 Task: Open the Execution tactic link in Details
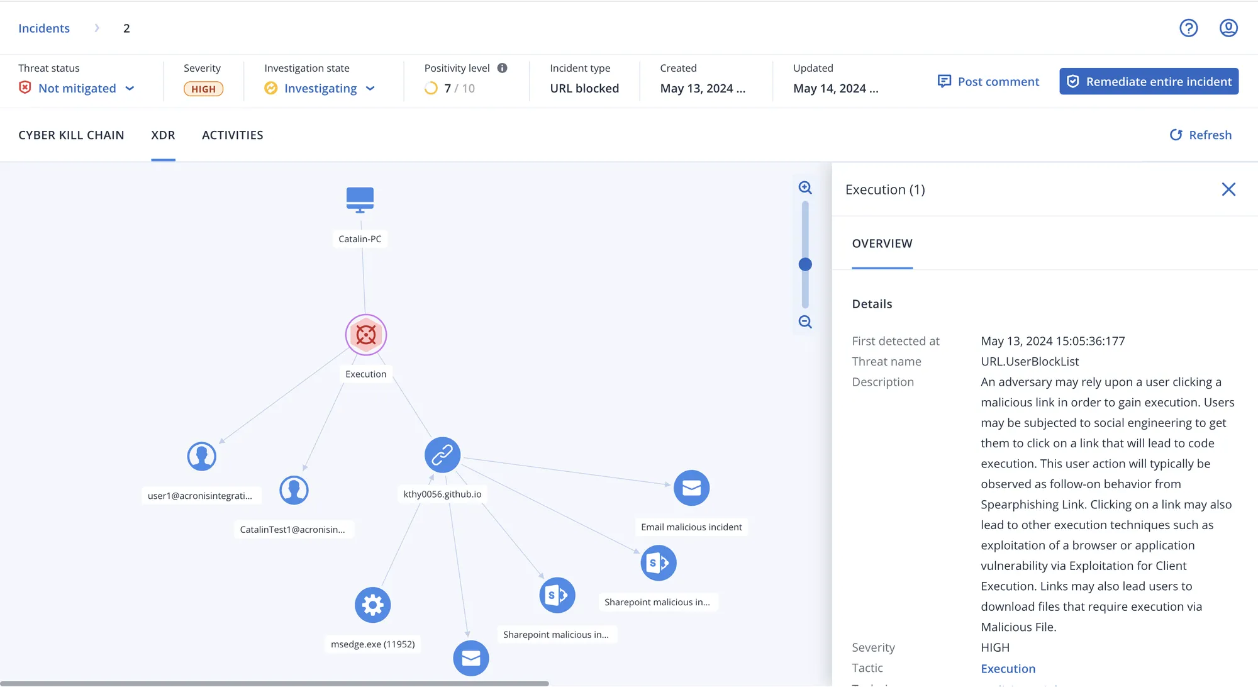tap(1008, 668)
